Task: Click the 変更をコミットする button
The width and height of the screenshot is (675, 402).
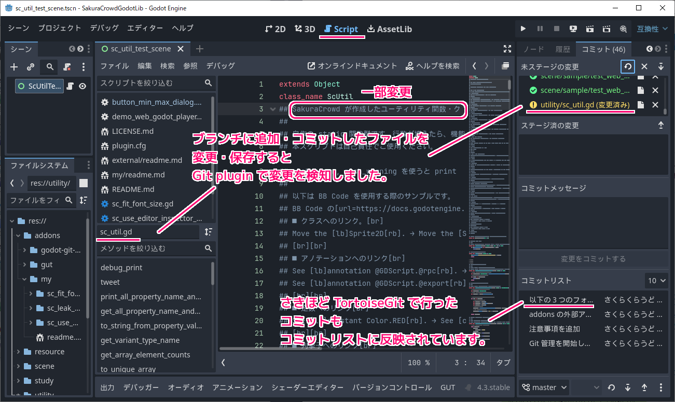Action: point(593,258)
